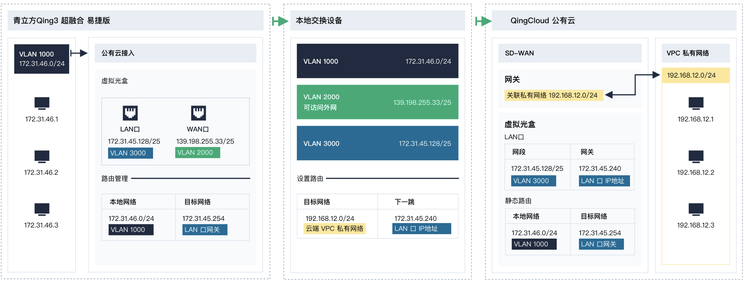
Task: Choose the computer icon labeled 192.168.12.3
Action: pos(696,209)
